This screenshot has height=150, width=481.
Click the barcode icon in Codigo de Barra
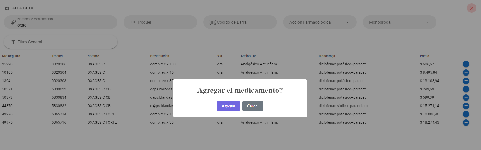pyautogui.click(x=213, y=22)
